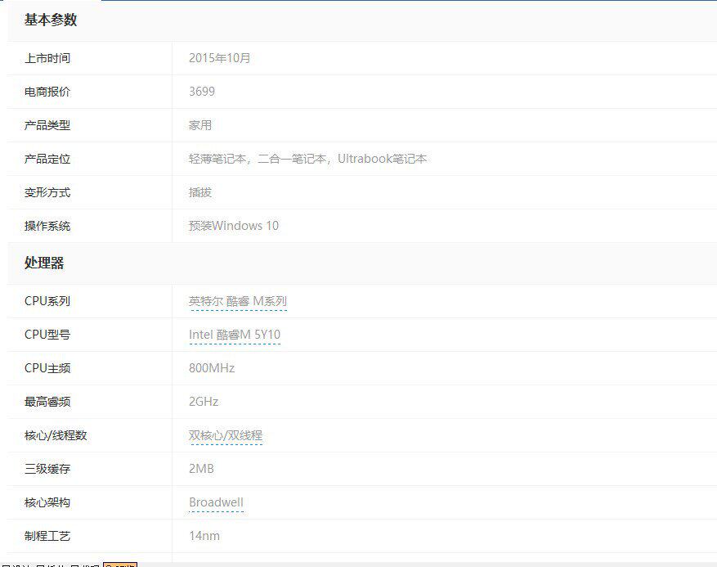Click the 2015年10月 release date value
The height and width of the screenshot is (567, 717).
click(219, 58)
